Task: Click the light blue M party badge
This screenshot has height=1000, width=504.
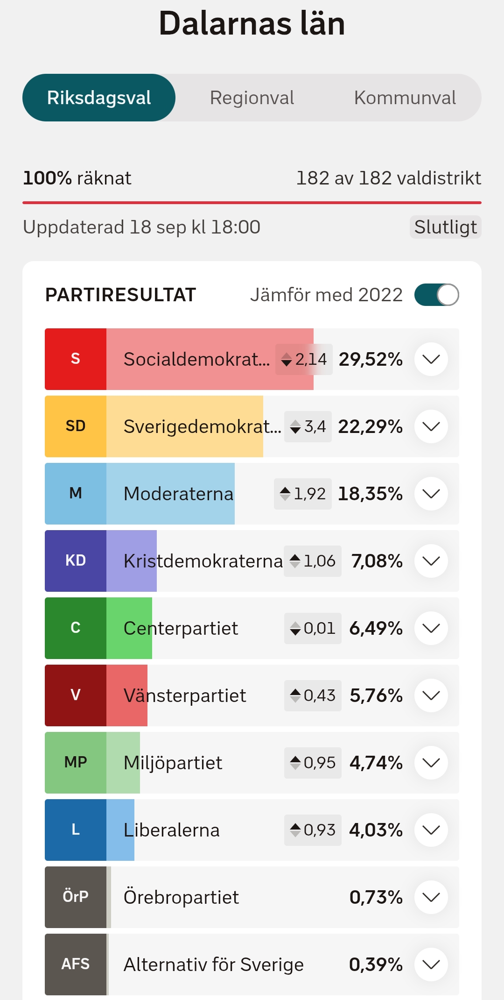Action: click(x=76, y=494)
